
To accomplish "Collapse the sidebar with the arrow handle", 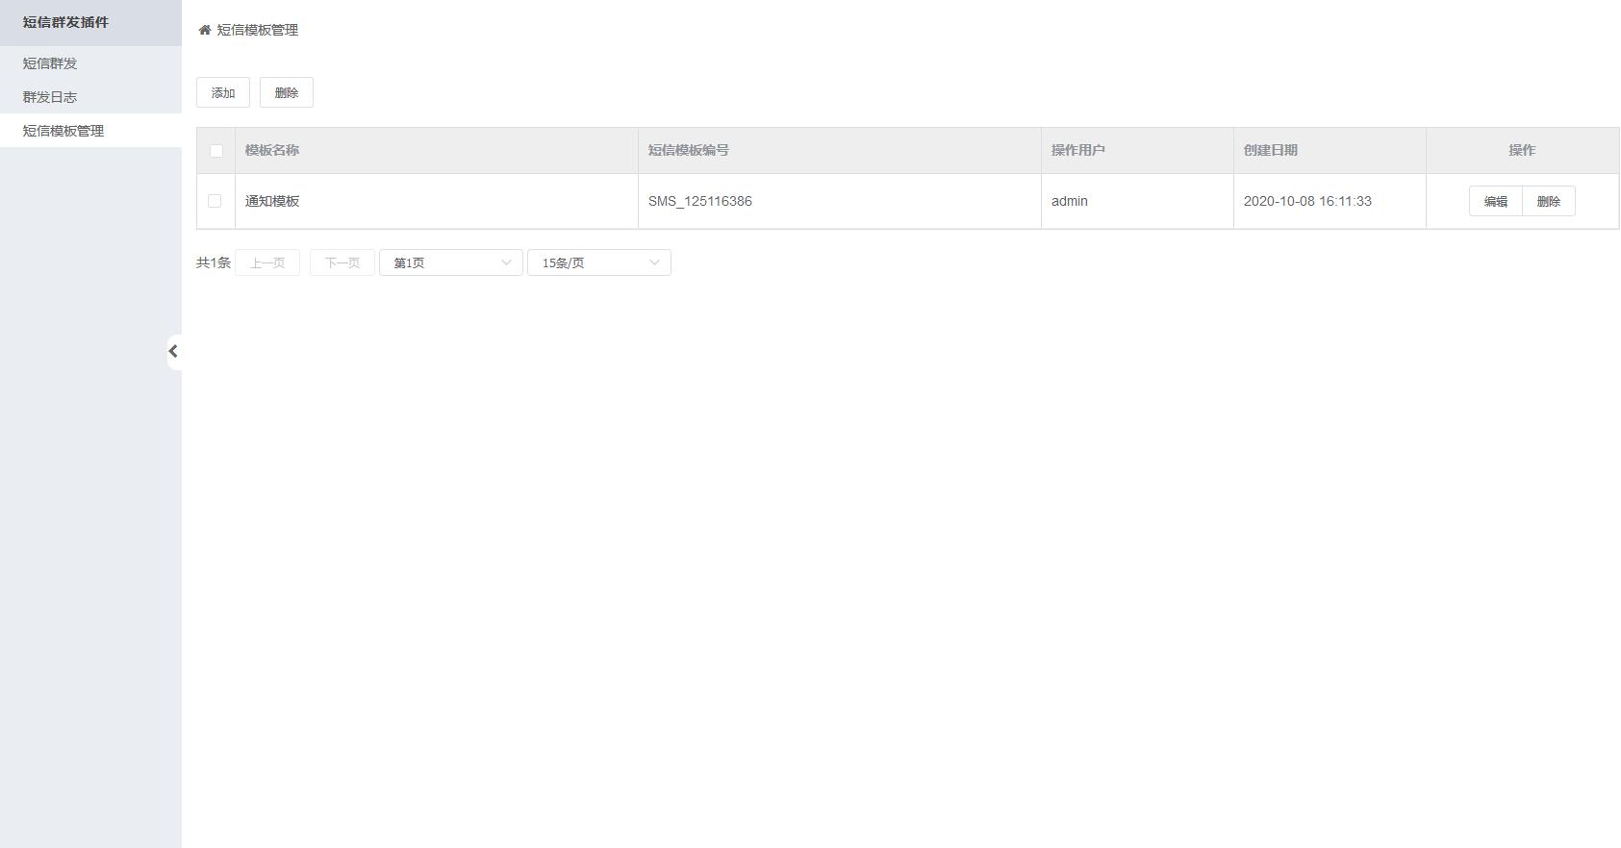I will click(x=173, y=352).
